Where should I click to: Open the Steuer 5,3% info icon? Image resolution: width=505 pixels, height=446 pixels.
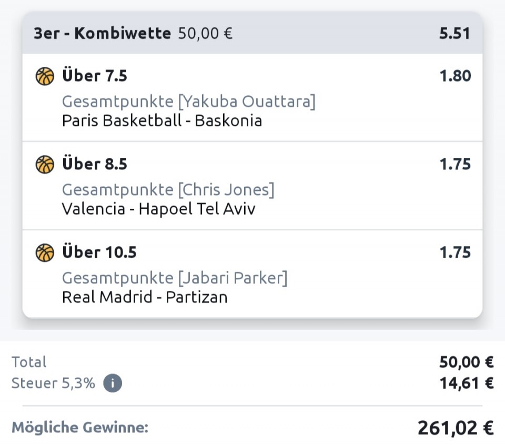coord(113,383)
